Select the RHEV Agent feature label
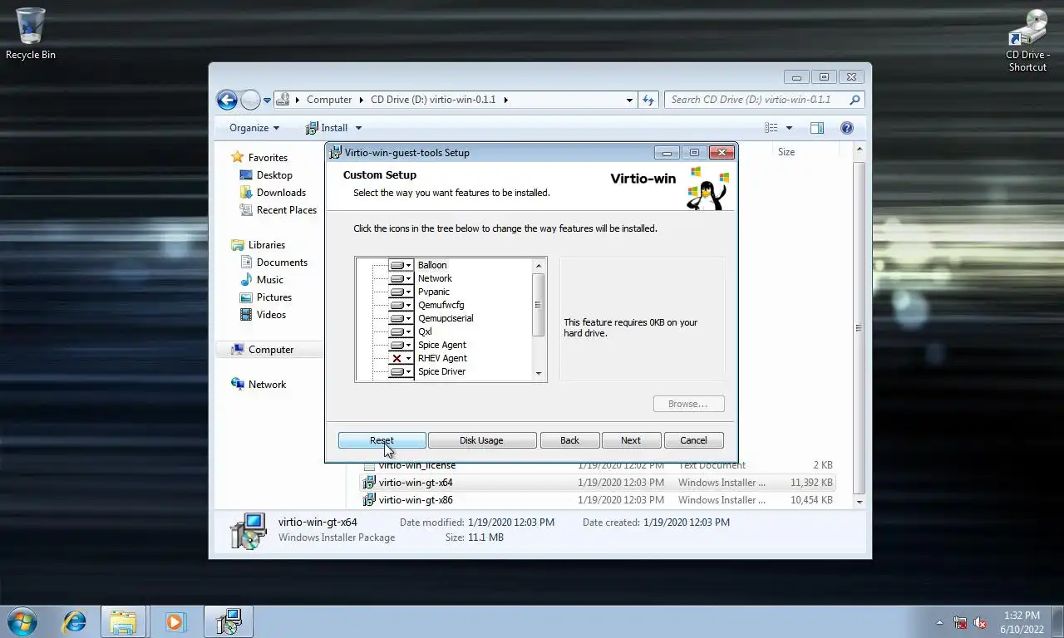1064x638 pixels. click(442, 358)
